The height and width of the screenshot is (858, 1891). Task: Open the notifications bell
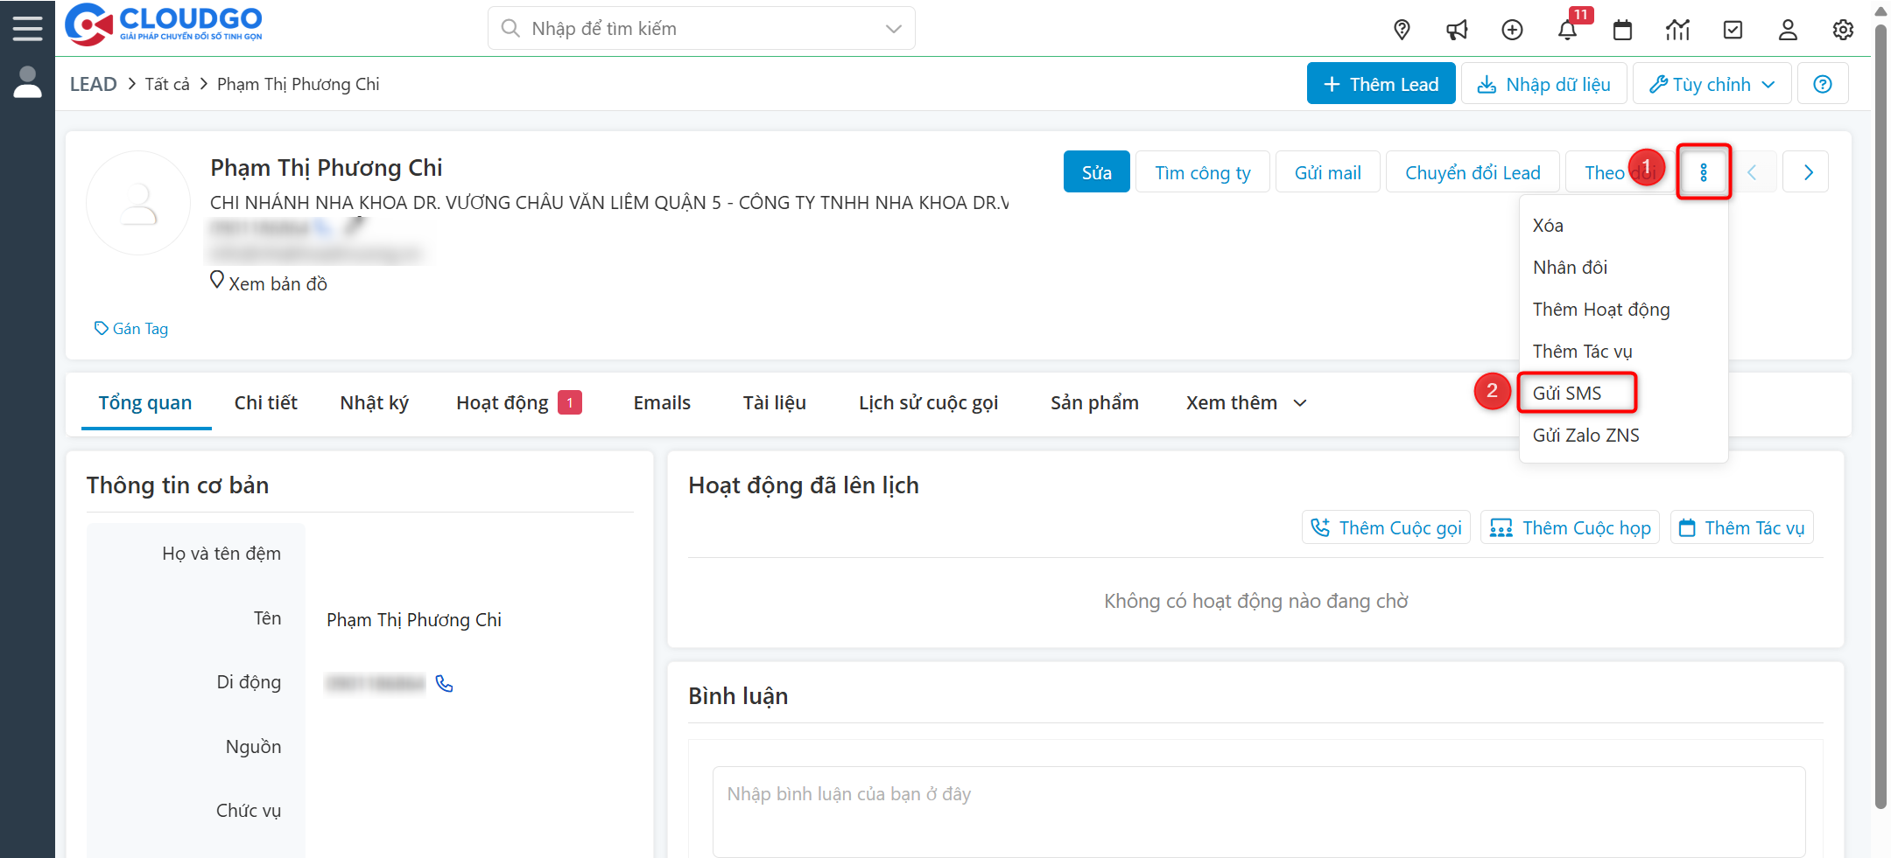pos(1567,30)
